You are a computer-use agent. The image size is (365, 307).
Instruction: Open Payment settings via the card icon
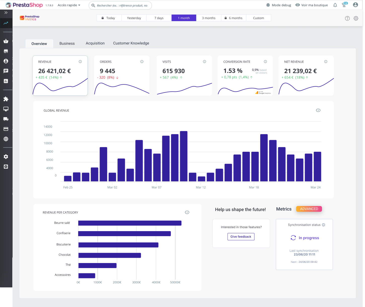(x=6, y=129)
